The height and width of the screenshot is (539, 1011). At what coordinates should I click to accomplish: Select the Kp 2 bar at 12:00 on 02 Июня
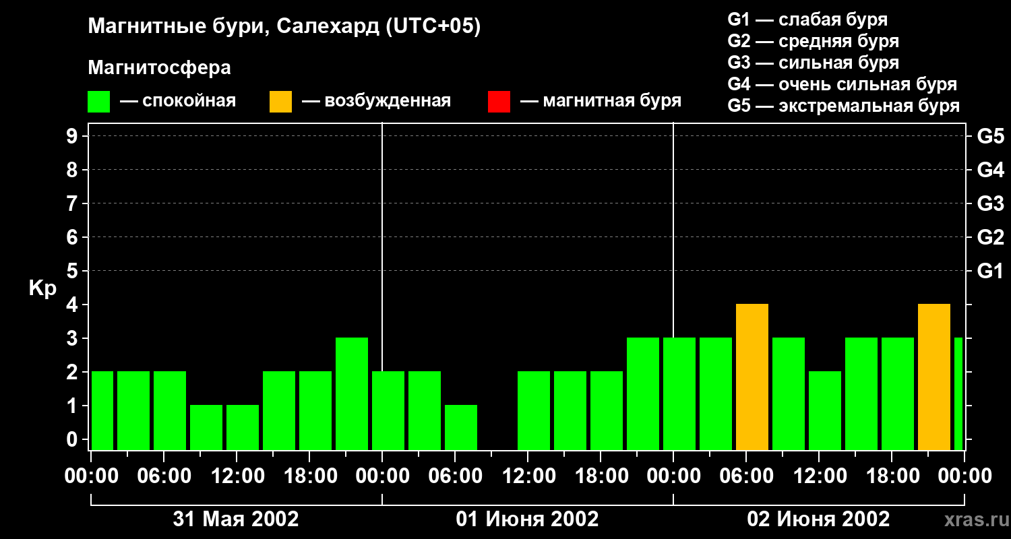[825, 411]
